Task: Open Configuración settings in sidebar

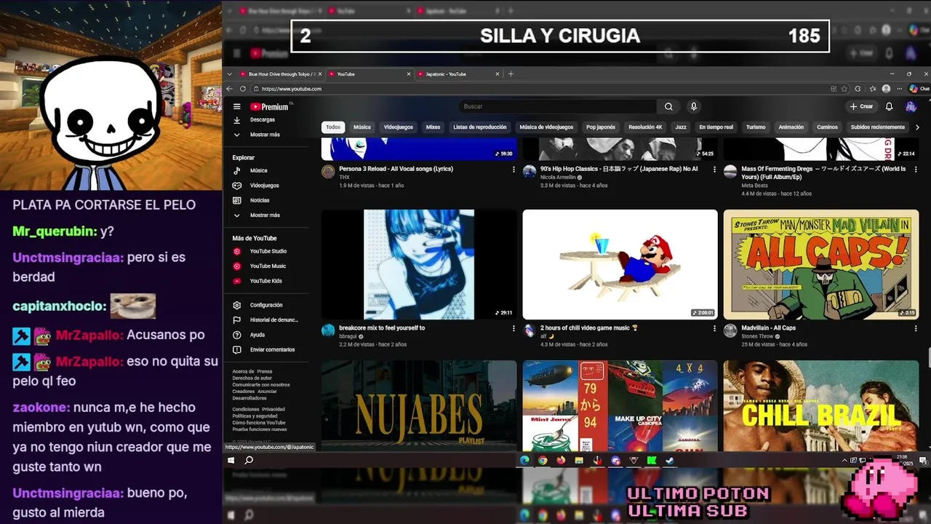Action: click(x=265, y=305)
